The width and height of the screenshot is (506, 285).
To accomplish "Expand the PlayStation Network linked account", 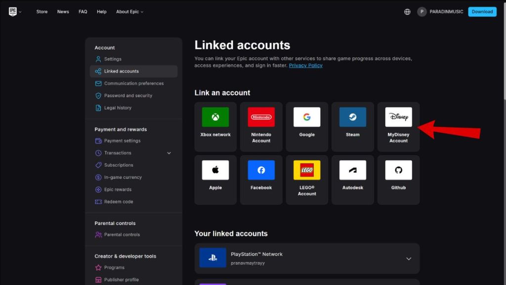I will click(x=408, y=259).
